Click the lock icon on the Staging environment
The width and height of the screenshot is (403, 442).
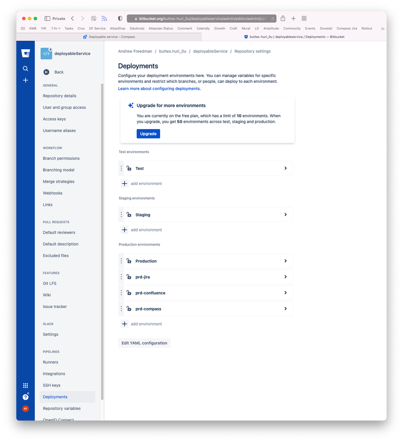tap(129, 215)
